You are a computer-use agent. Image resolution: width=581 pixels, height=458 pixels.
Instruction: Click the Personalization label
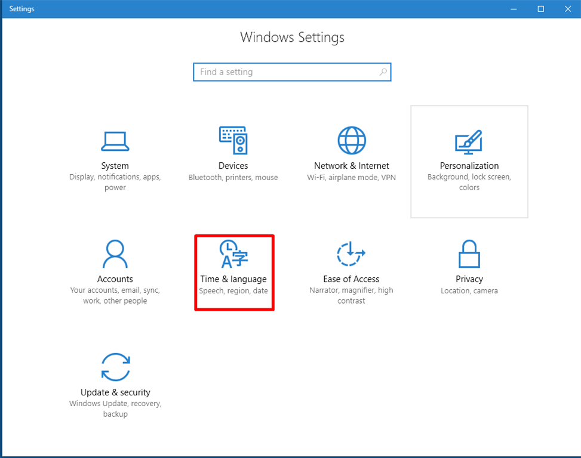click(469, 166)
